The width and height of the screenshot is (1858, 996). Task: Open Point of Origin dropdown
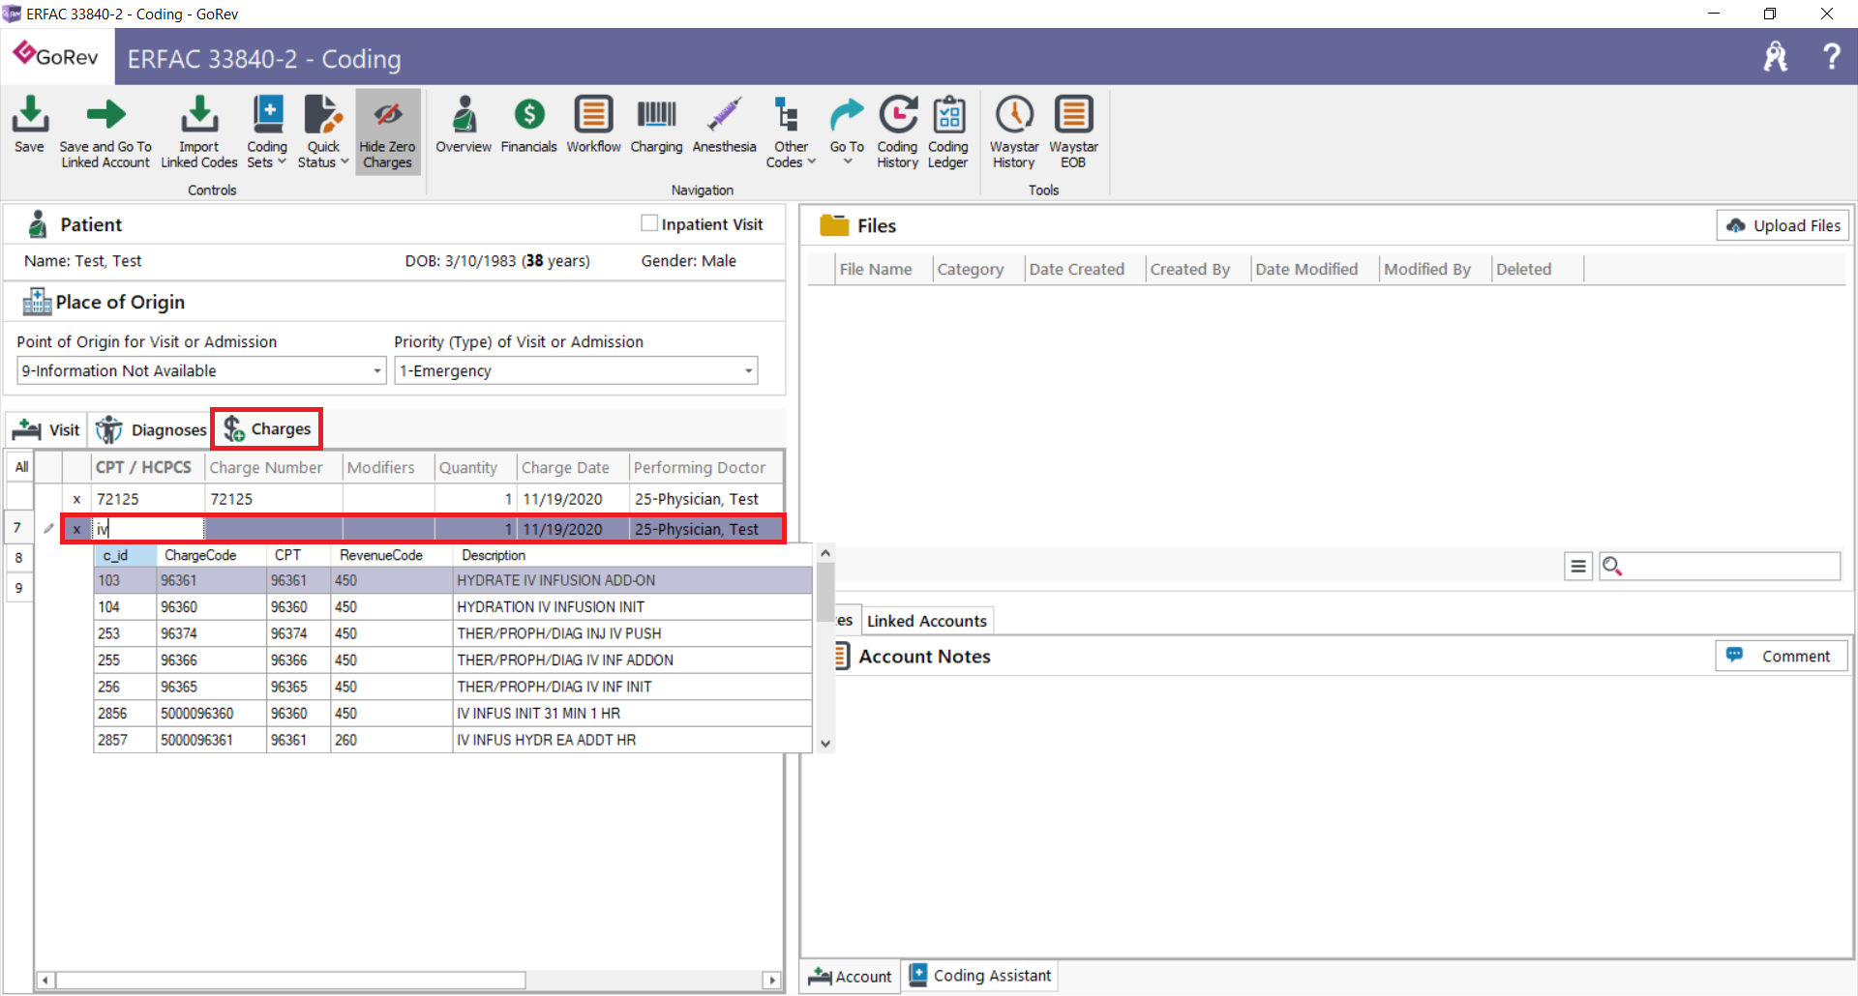[x=201, y=370]
